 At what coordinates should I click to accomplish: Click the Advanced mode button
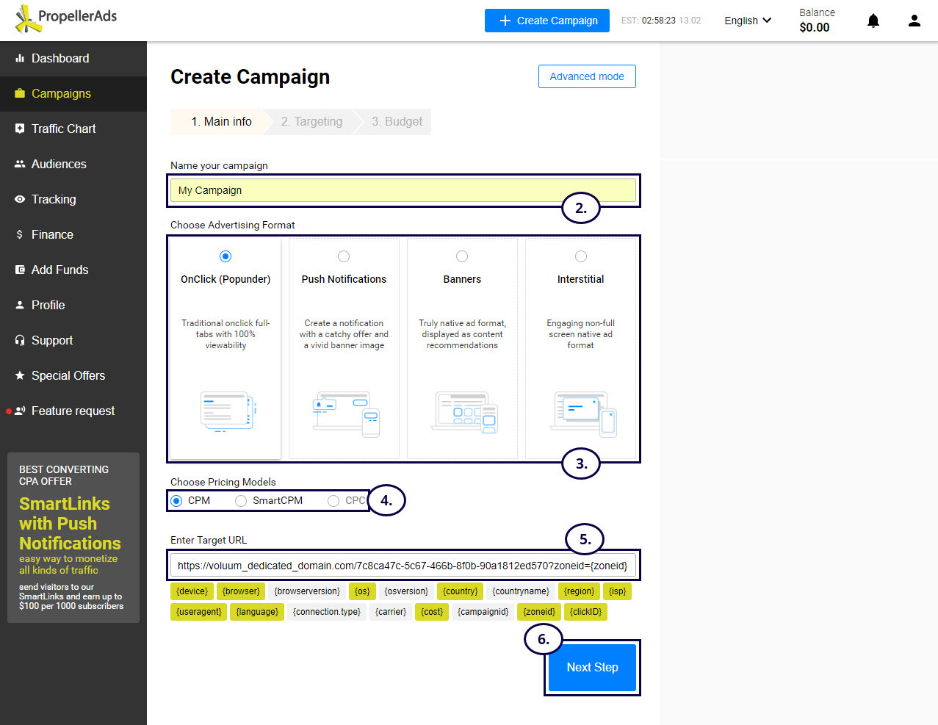point(586,76)
